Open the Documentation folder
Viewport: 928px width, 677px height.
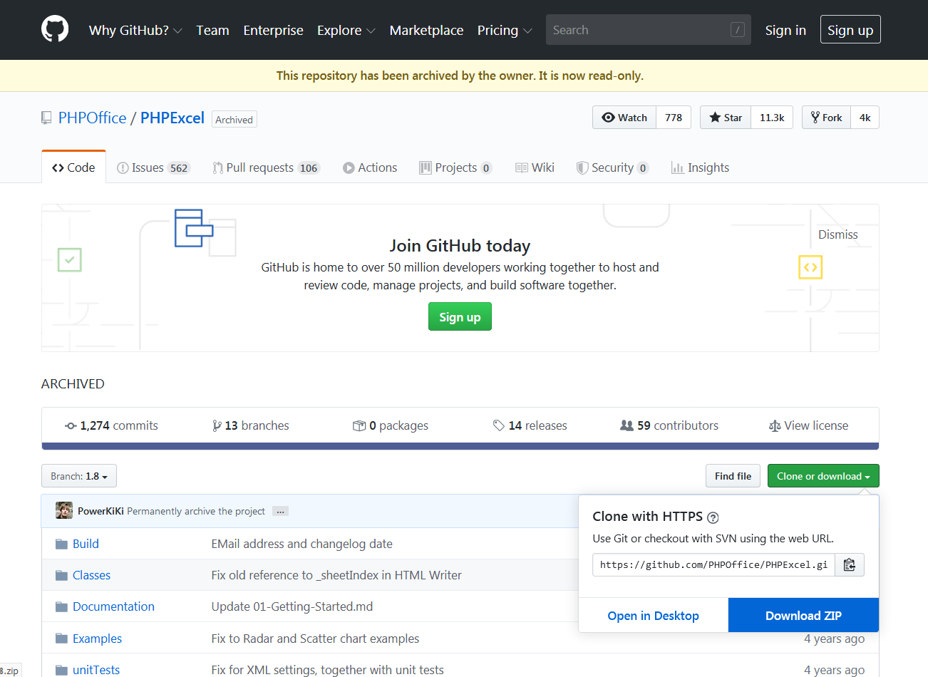(113, 606)
